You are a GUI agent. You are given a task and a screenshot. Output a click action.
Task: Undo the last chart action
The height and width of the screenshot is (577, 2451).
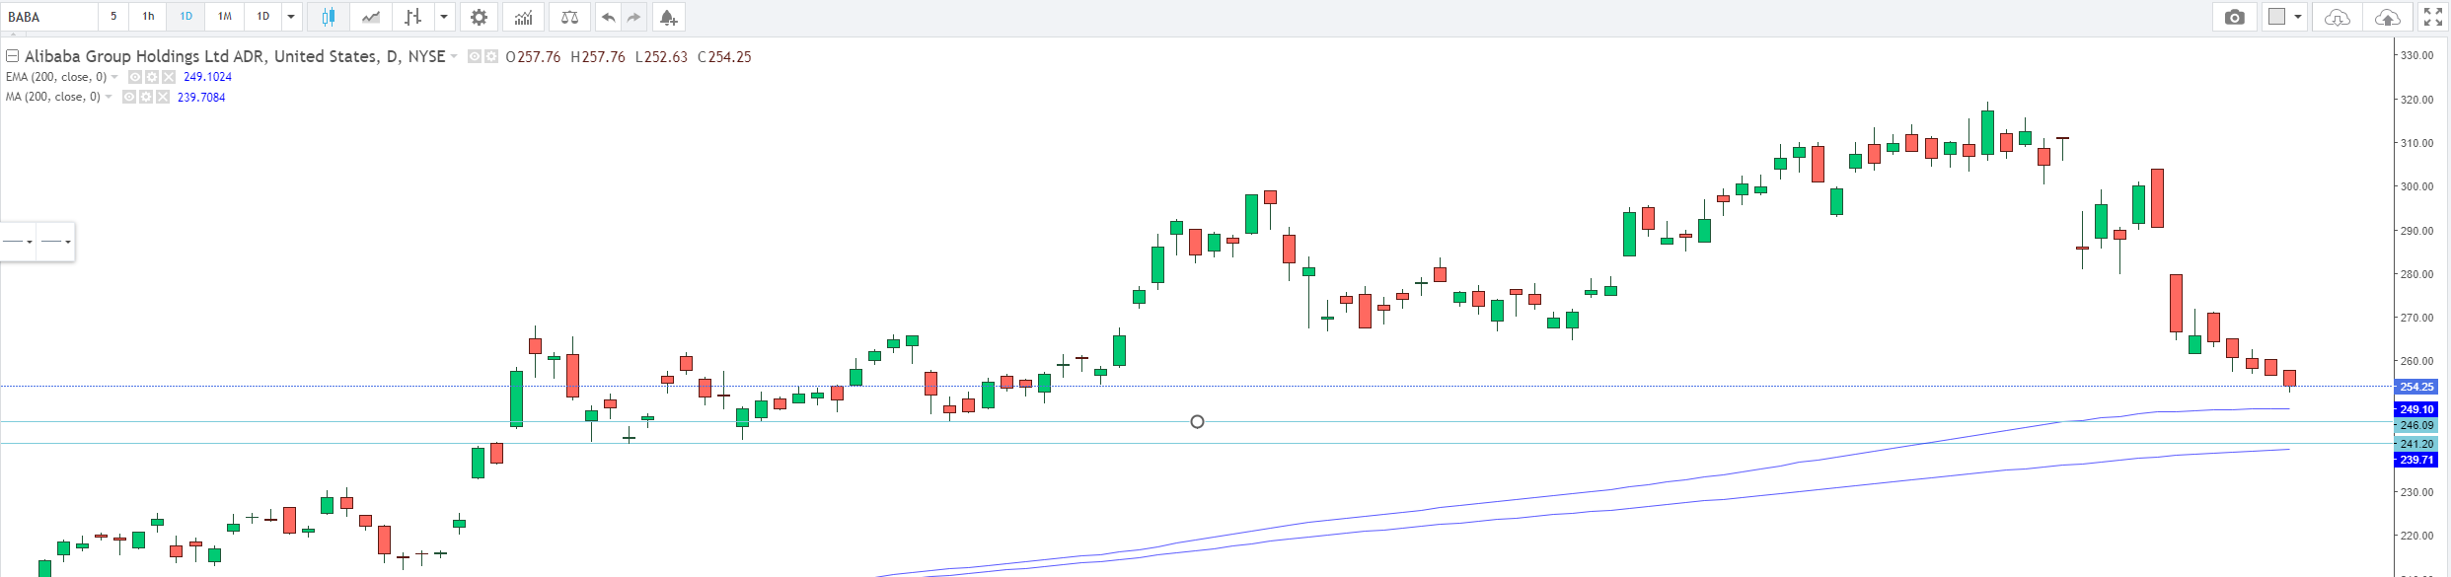(x=609, y=17)
